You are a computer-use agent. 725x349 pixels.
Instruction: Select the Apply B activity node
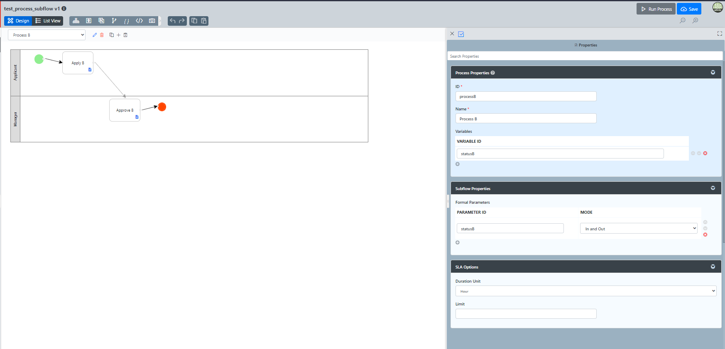[x=78, y=63]
